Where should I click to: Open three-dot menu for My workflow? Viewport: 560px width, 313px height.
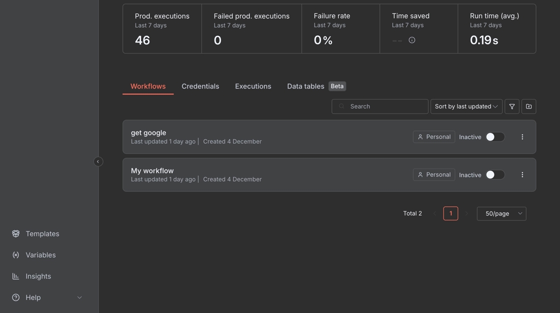(522, 175)
